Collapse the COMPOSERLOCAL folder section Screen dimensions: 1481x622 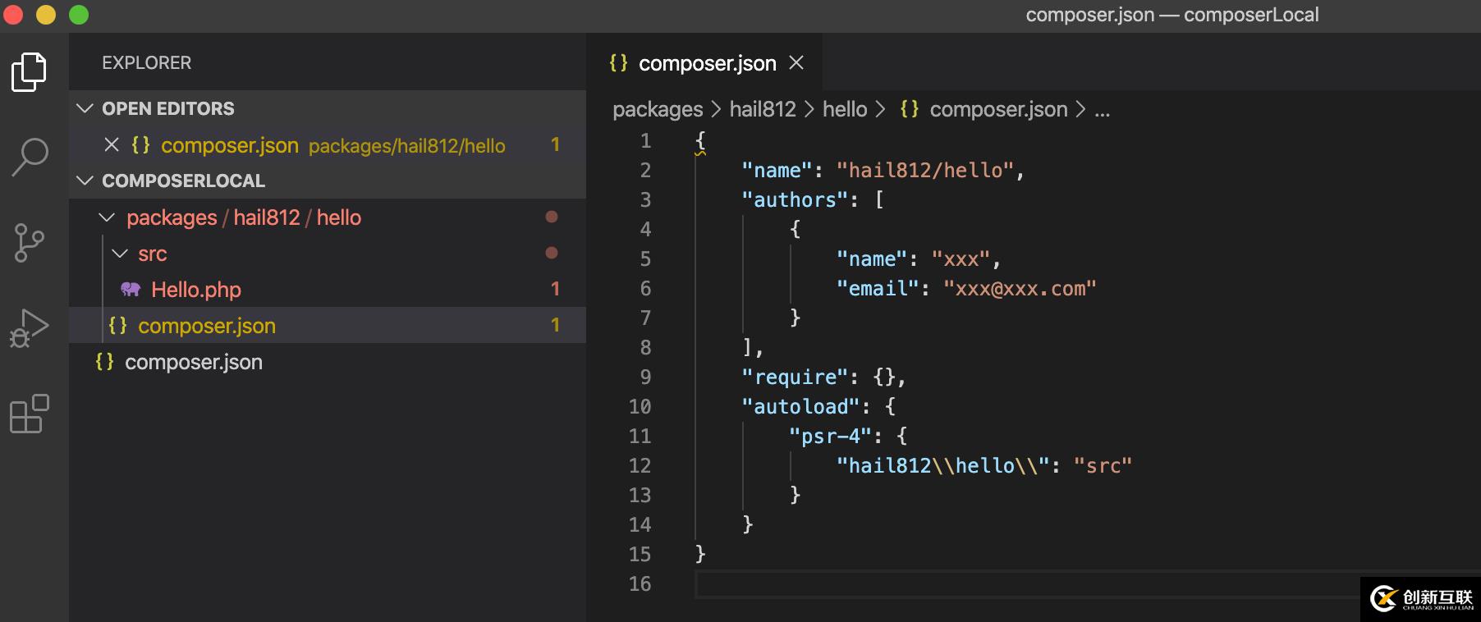[85, 181]
